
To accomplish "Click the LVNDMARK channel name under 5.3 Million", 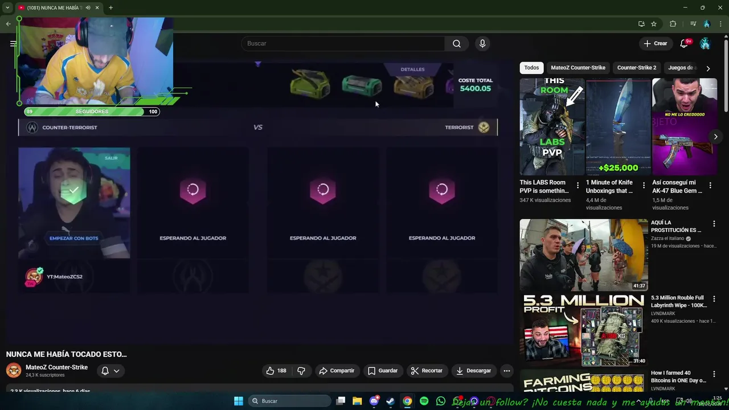I will click(x=663, y=314).
